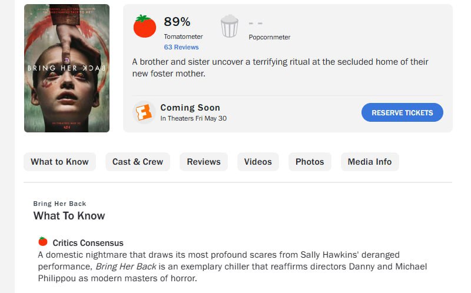The height and width of the screenshot is (293, 471).
Task: Jump to the What to Know section
Action: (x=59, y=162)
